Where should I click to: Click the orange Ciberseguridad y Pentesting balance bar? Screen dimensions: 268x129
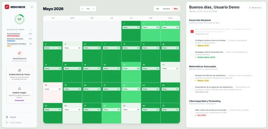click(9, 46)
